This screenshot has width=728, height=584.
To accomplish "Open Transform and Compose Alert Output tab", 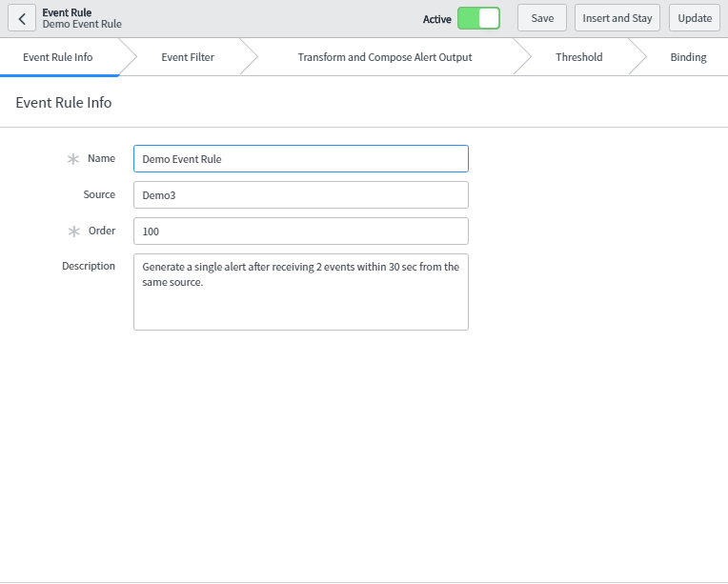I will click(385, 57).
